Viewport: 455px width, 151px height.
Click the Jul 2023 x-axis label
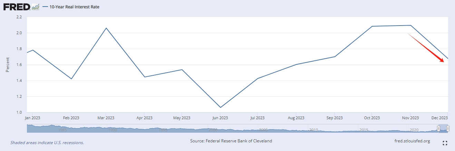click(257, 118)
